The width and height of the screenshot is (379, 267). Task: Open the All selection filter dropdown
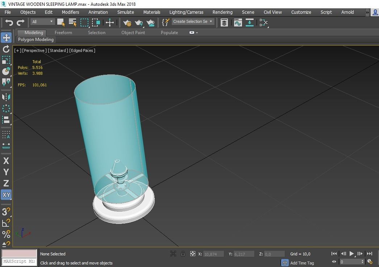click(x=42, y=22)
